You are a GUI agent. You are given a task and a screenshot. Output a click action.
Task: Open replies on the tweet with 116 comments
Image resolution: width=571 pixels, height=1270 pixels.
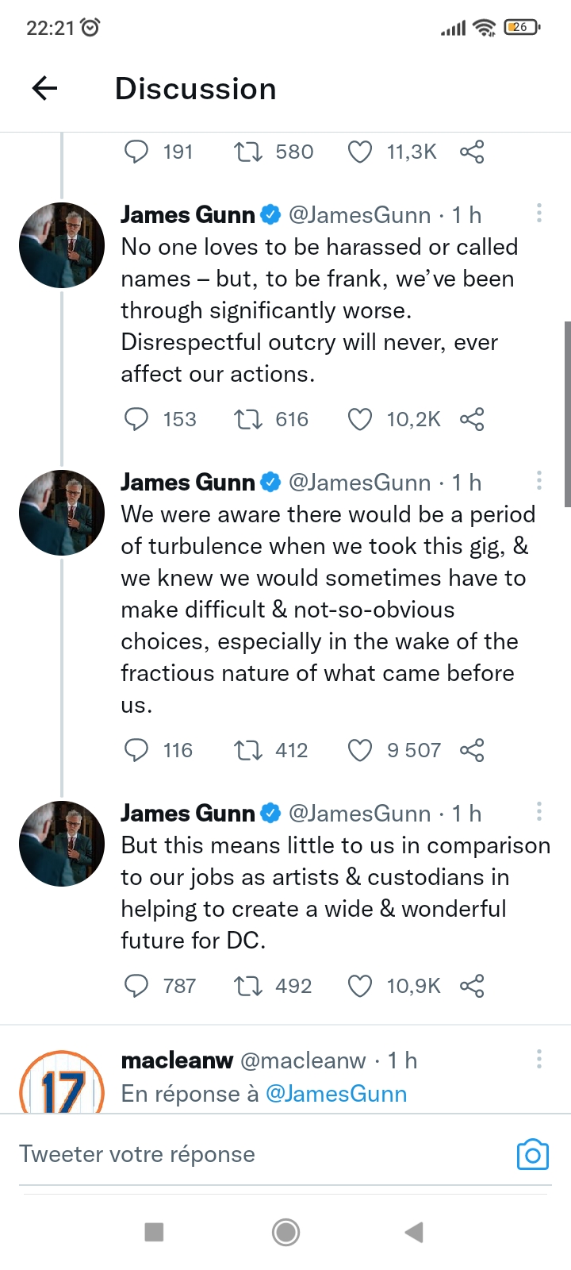tap(136, 750)
